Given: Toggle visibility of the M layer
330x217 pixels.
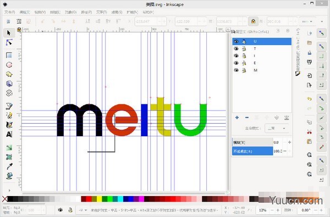Looking at the screenshot, I should pos(236,70).
